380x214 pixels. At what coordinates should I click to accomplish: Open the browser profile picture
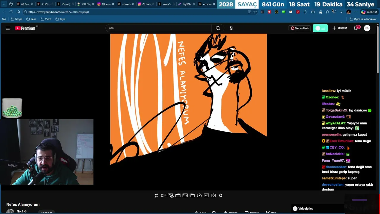[349, 12]
